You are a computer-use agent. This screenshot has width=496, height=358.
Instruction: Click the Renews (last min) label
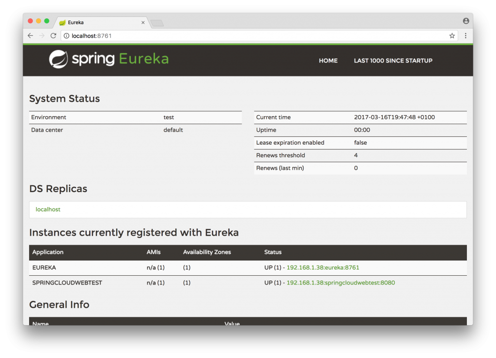coord(280,168)
